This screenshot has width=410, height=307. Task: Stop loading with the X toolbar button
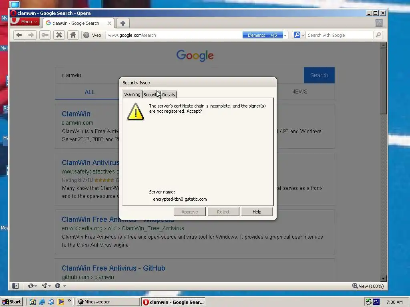[59, 35]
